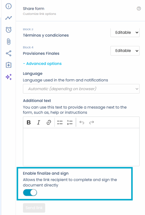Open the Language selection dropdown
This screenshot has width=145, height=215.
point(81,89)
